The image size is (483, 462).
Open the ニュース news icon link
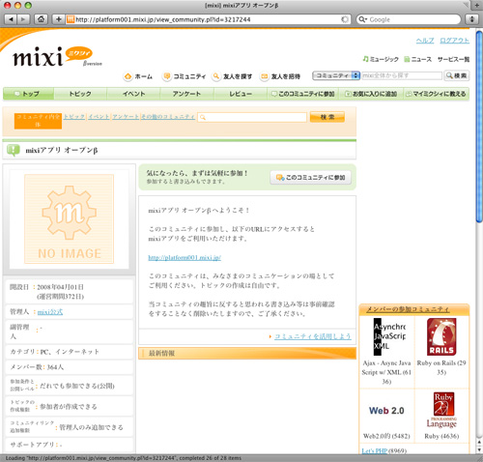point(417,59)
